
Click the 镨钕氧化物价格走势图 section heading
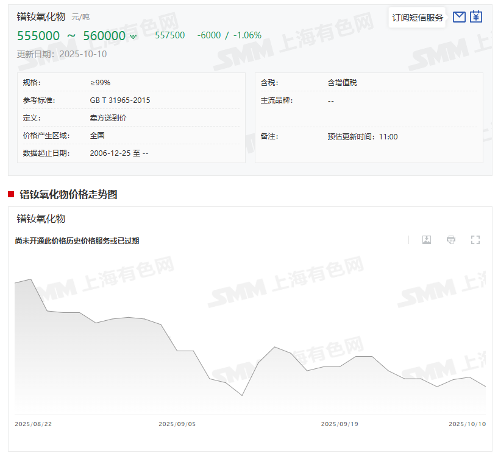[68, 194]
